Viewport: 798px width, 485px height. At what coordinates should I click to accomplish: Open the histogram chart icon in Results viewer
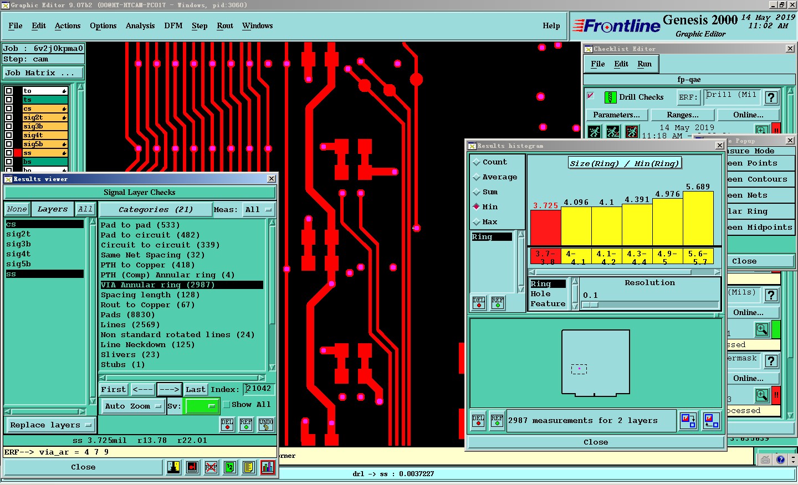pos(267,467)
